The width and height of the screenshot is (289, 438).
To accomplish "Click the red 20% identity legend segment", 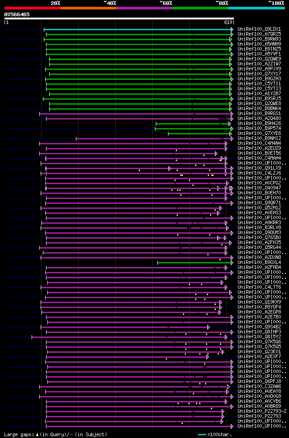I will [x=33, y=8].
